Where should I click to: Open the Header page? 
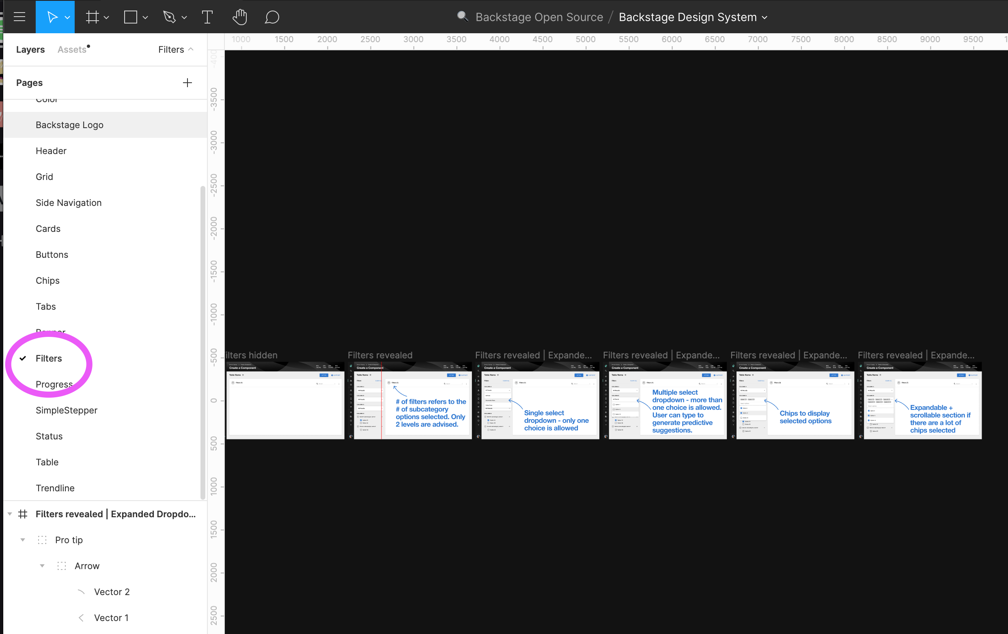coord(105,150)
